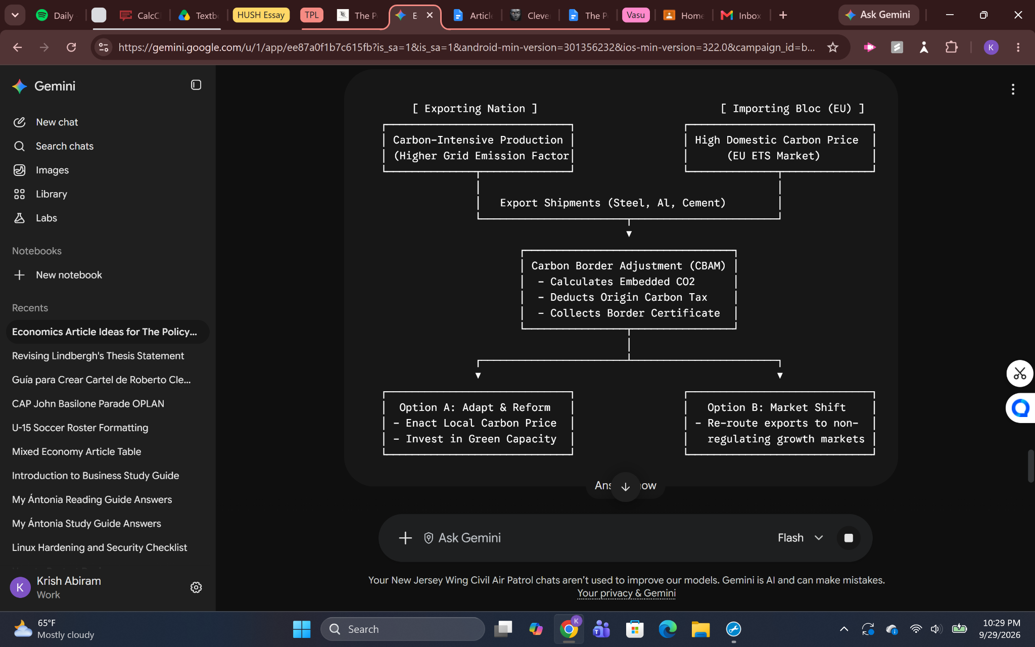
Task: Open File Explorer from the taskbar
Action: coord(700,629)
